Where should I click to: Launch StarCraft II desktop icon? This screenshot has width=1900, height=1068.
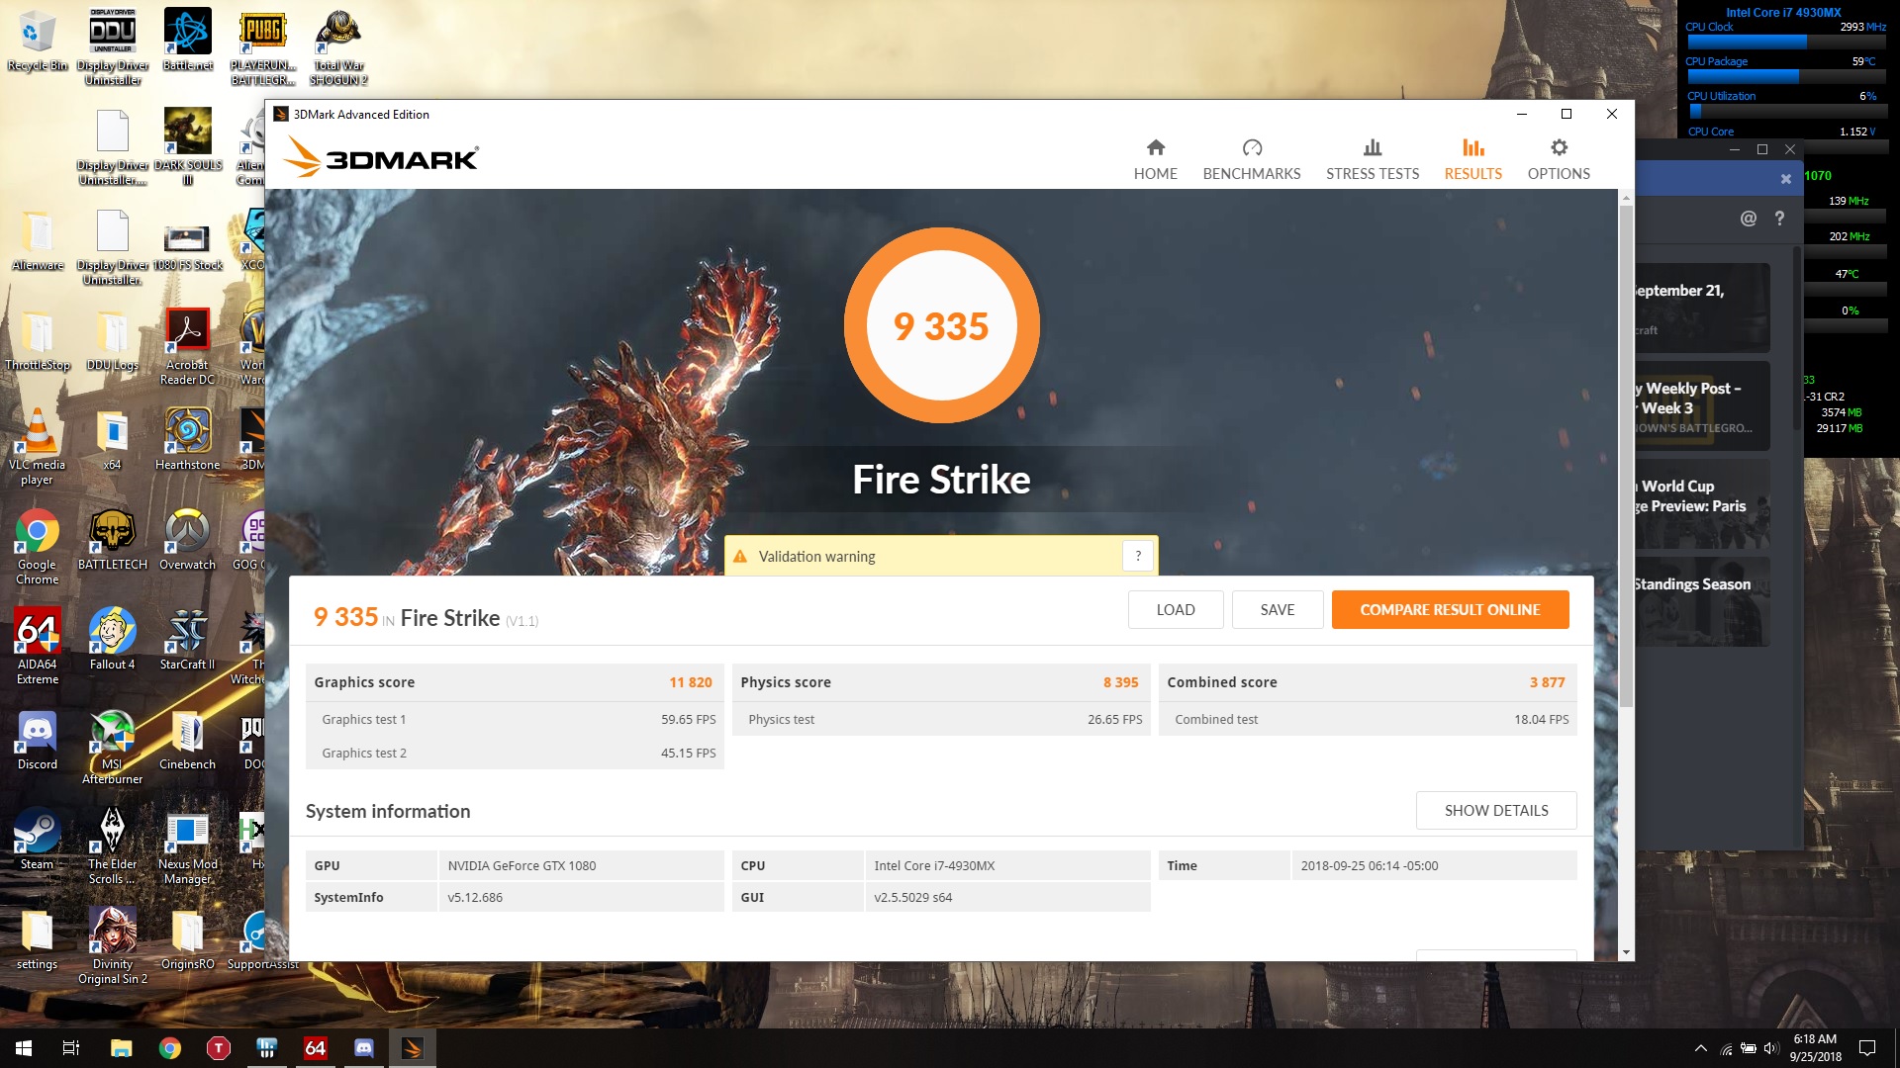(188, 640)
